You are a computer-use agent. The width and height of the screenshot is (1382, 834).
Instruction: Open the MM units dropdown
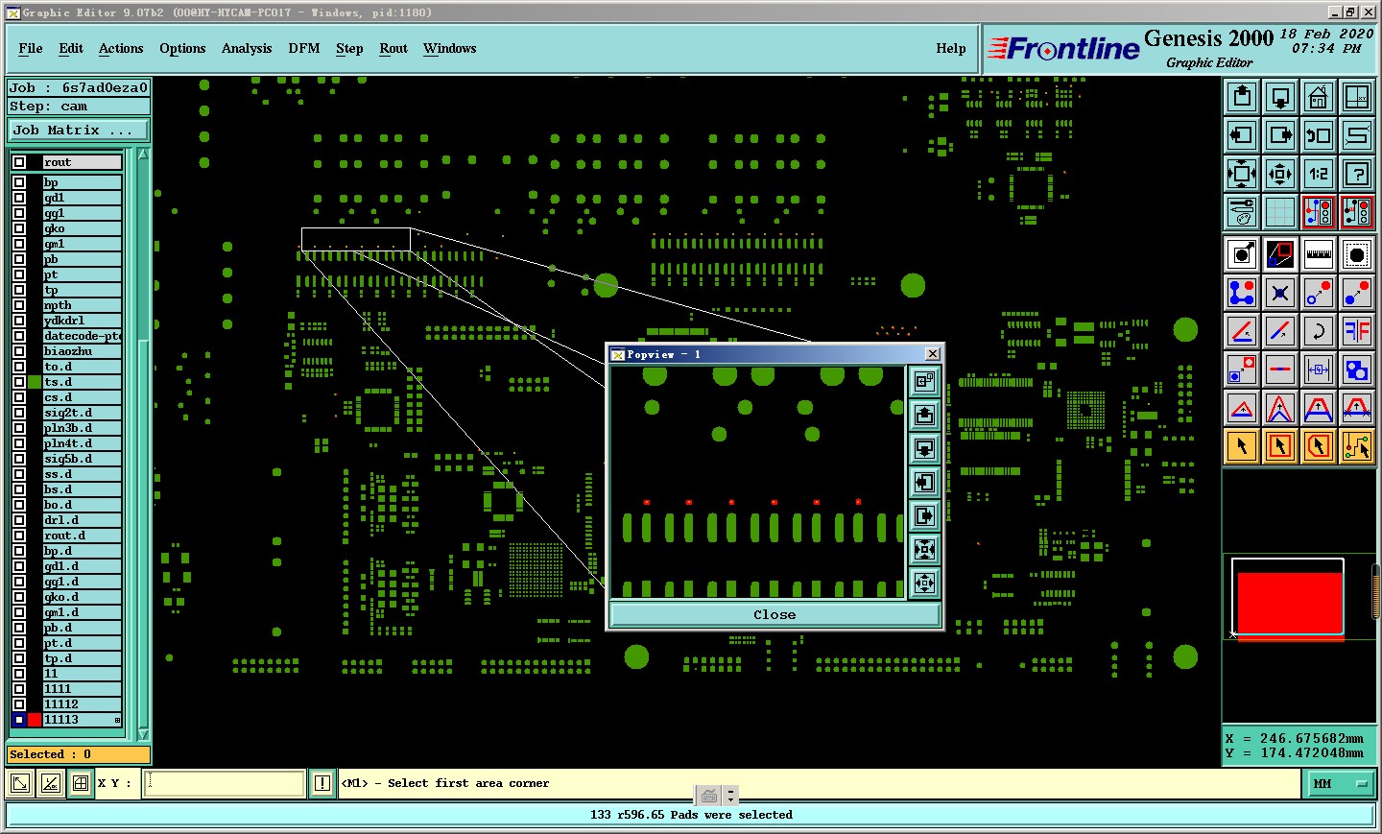tap(1341, 784)
